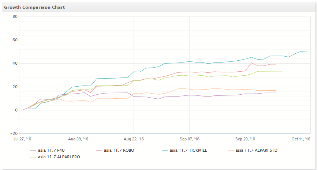Click the red ROBO legend line swatch

click(99, 151)
